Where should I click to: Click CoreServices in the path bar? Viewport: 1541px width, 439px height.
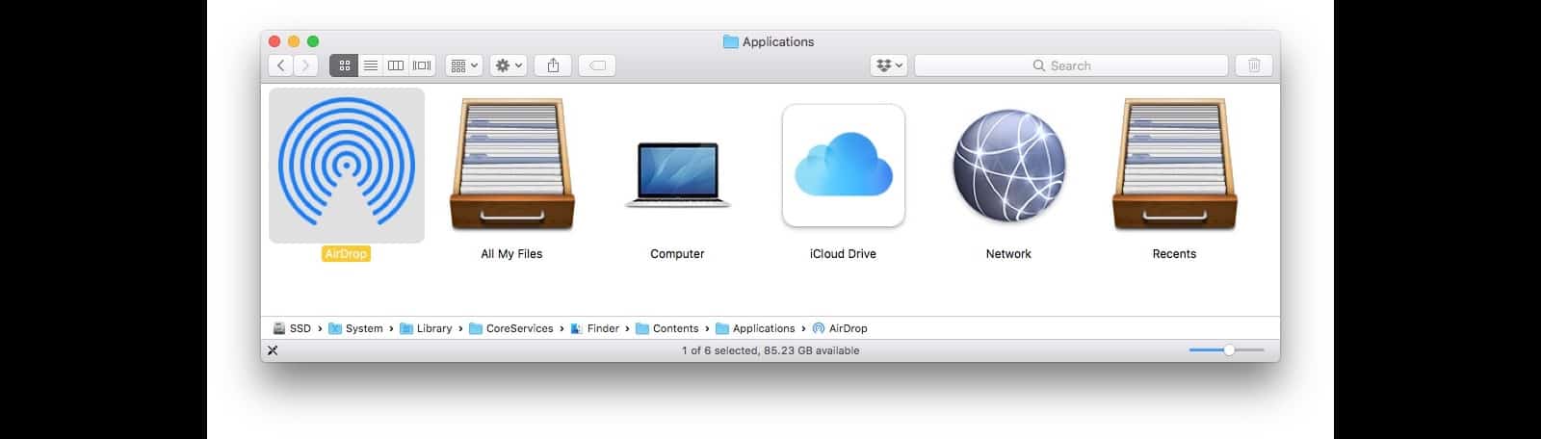511,328
